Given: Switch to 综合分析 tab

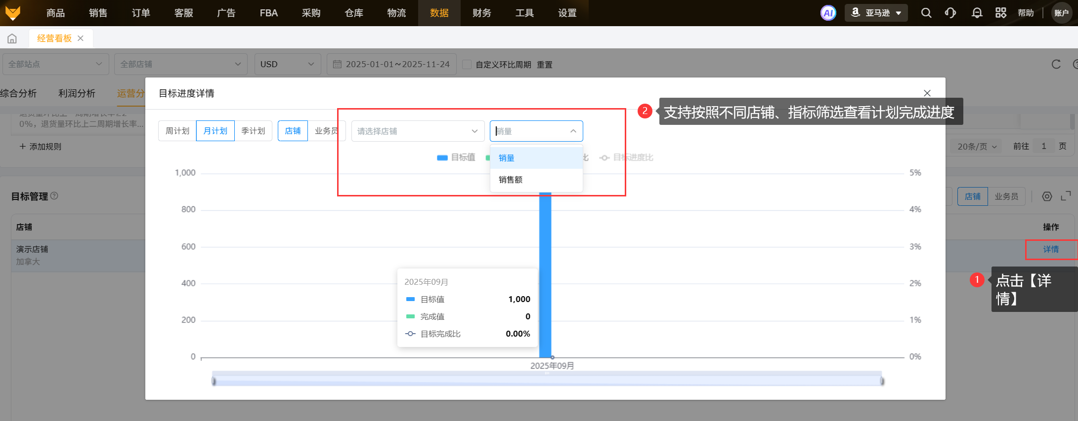Looking at the screenshot, I should coord(18,93).
